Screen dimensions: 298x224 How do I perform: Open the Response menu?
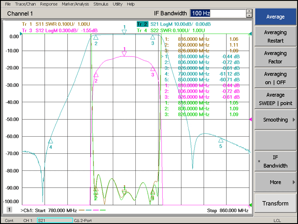point(49,4)
